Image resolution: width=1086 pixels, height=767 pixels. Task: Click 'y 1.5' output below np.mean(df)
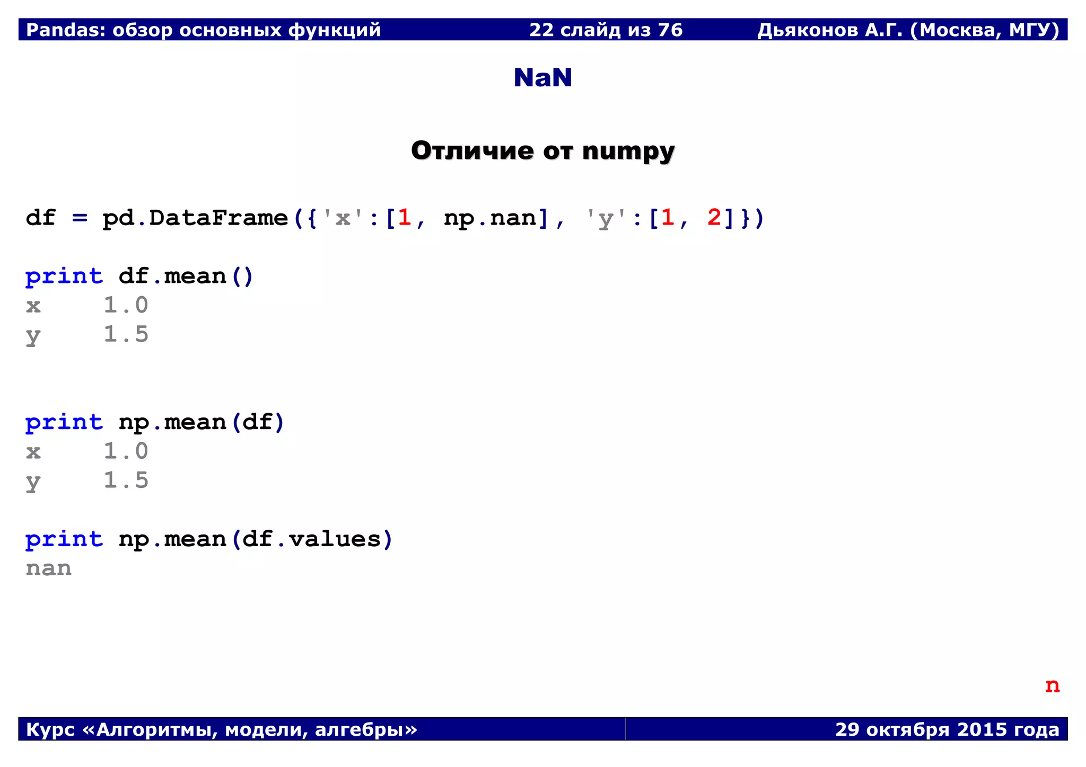pos(87,481)
